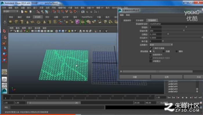Click the MEL command line input
203x115 pixels.
[57, 107]
